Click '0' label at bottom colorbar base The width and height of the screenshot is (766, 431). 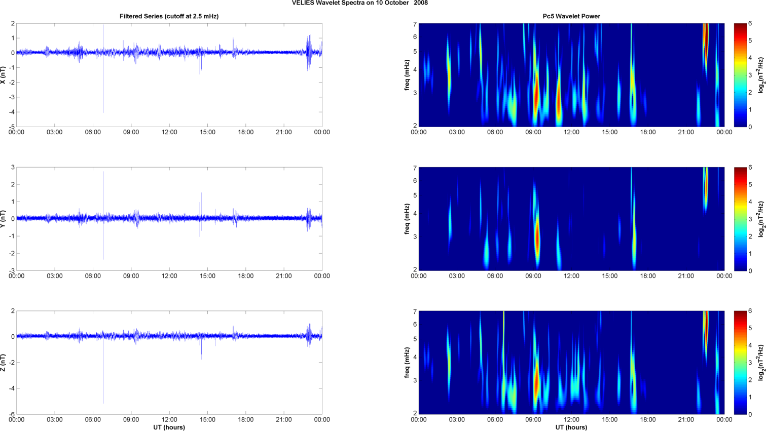pos(750,414)
